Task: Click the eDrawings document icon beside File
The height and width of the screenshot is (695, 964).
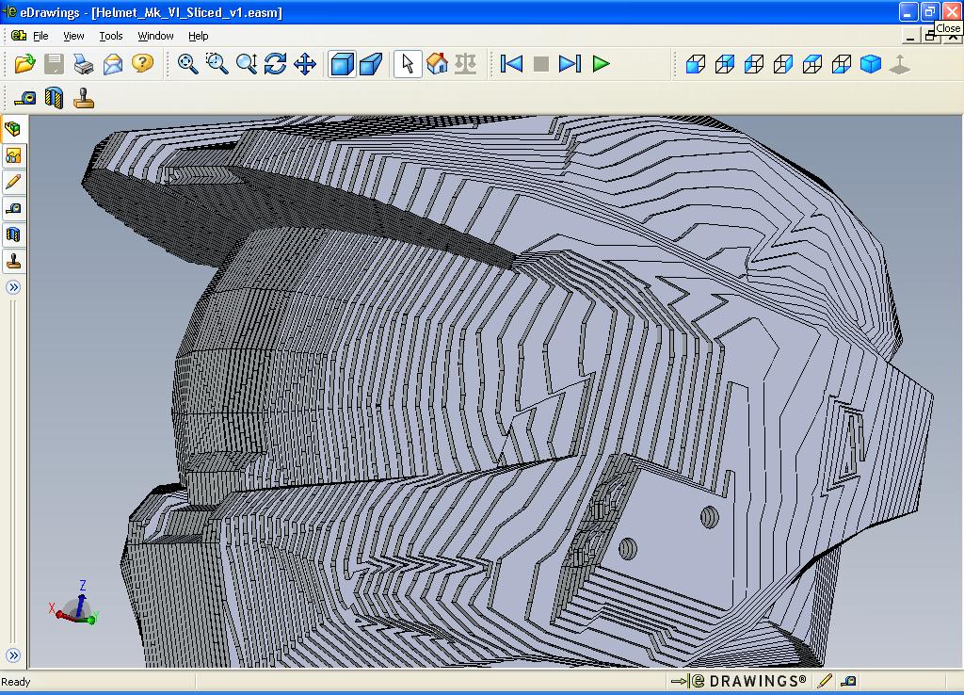Action: [19, 36]
